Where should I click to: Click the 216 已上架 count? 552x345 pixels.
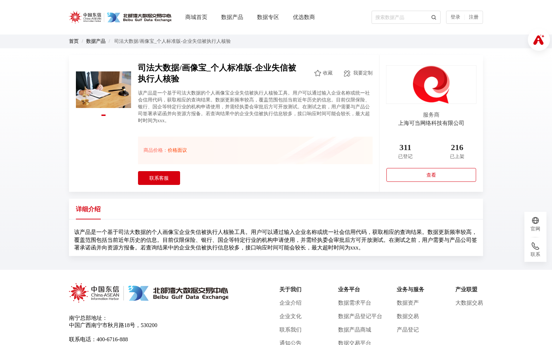(457, 151)
